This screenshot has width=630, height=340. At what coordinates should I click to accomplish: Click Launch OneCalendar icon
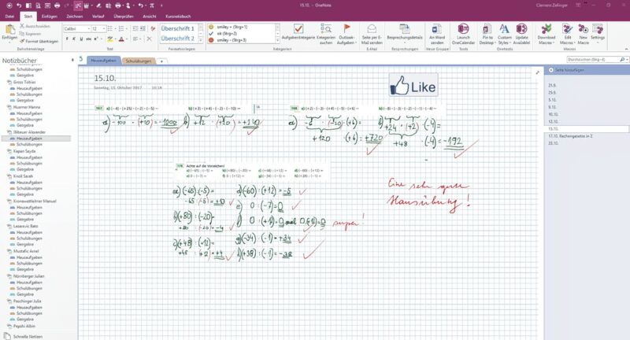[464, 34]
